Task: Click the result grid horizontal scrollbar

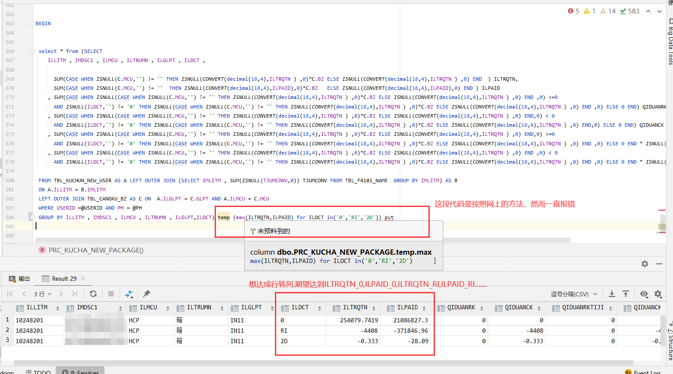Action: click(x=323, y=363)
